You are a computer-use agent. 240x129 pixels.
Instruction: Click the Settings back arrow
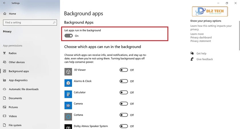(4, 3)
